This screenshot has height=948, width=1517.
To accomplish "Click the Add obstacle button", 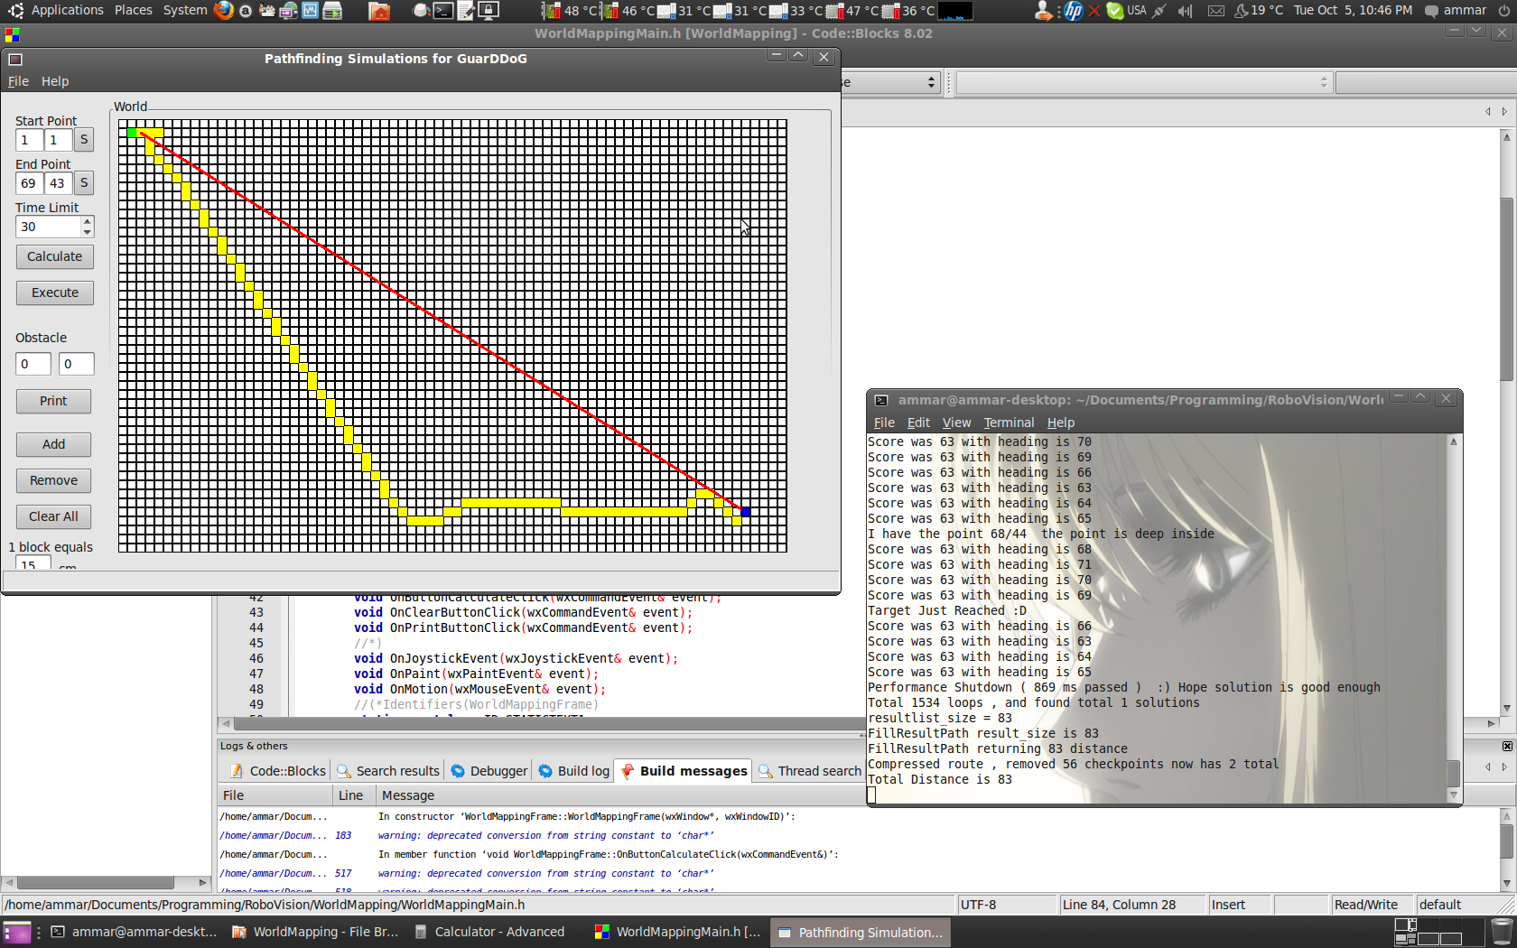I will click(53, 444).
